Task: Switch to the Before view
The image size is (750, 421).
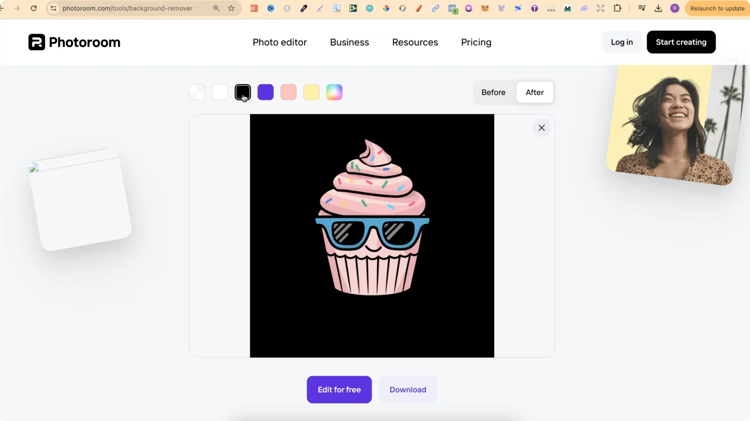Action: click(493, 92)
